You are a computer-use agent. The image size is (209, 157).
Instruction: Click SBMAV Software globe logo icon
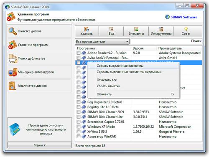[167, 17]
